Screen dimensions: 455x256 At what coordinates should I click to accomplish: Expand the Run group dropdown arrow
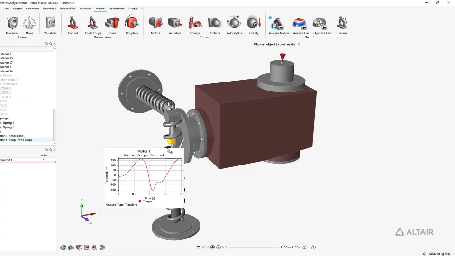click(x=313, y=37)
